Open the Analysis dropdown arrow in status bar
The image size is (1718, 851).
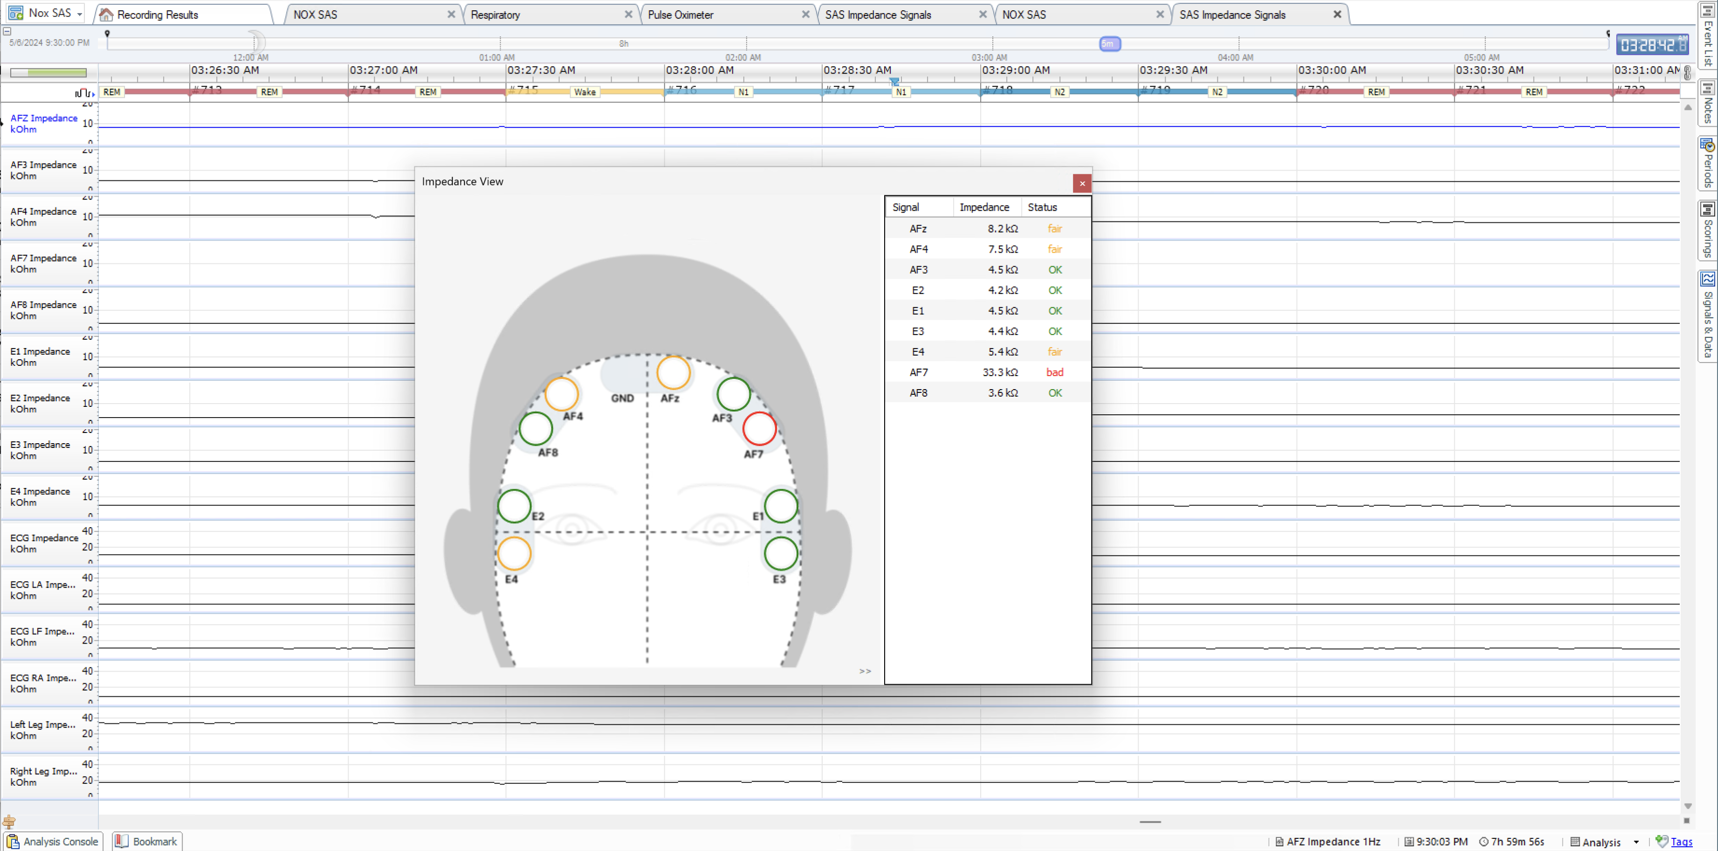(x=1636, y=842)
